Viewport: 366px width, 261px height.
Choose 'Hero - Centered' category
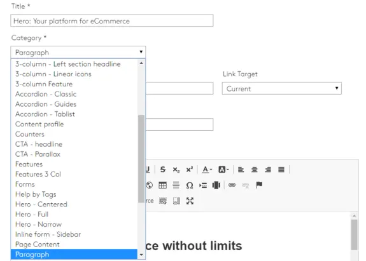coord(74,204)
